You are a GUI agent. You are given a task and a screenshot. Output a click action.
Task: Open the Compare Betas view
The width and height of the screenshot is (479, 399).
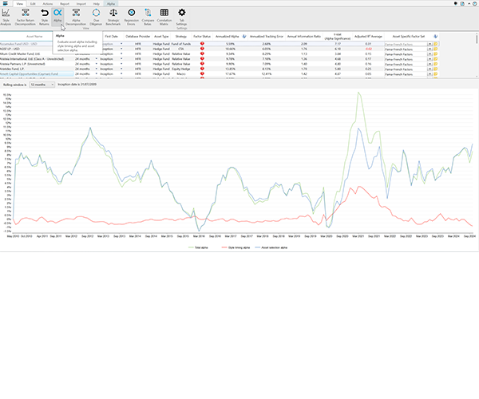click(148, 17)
